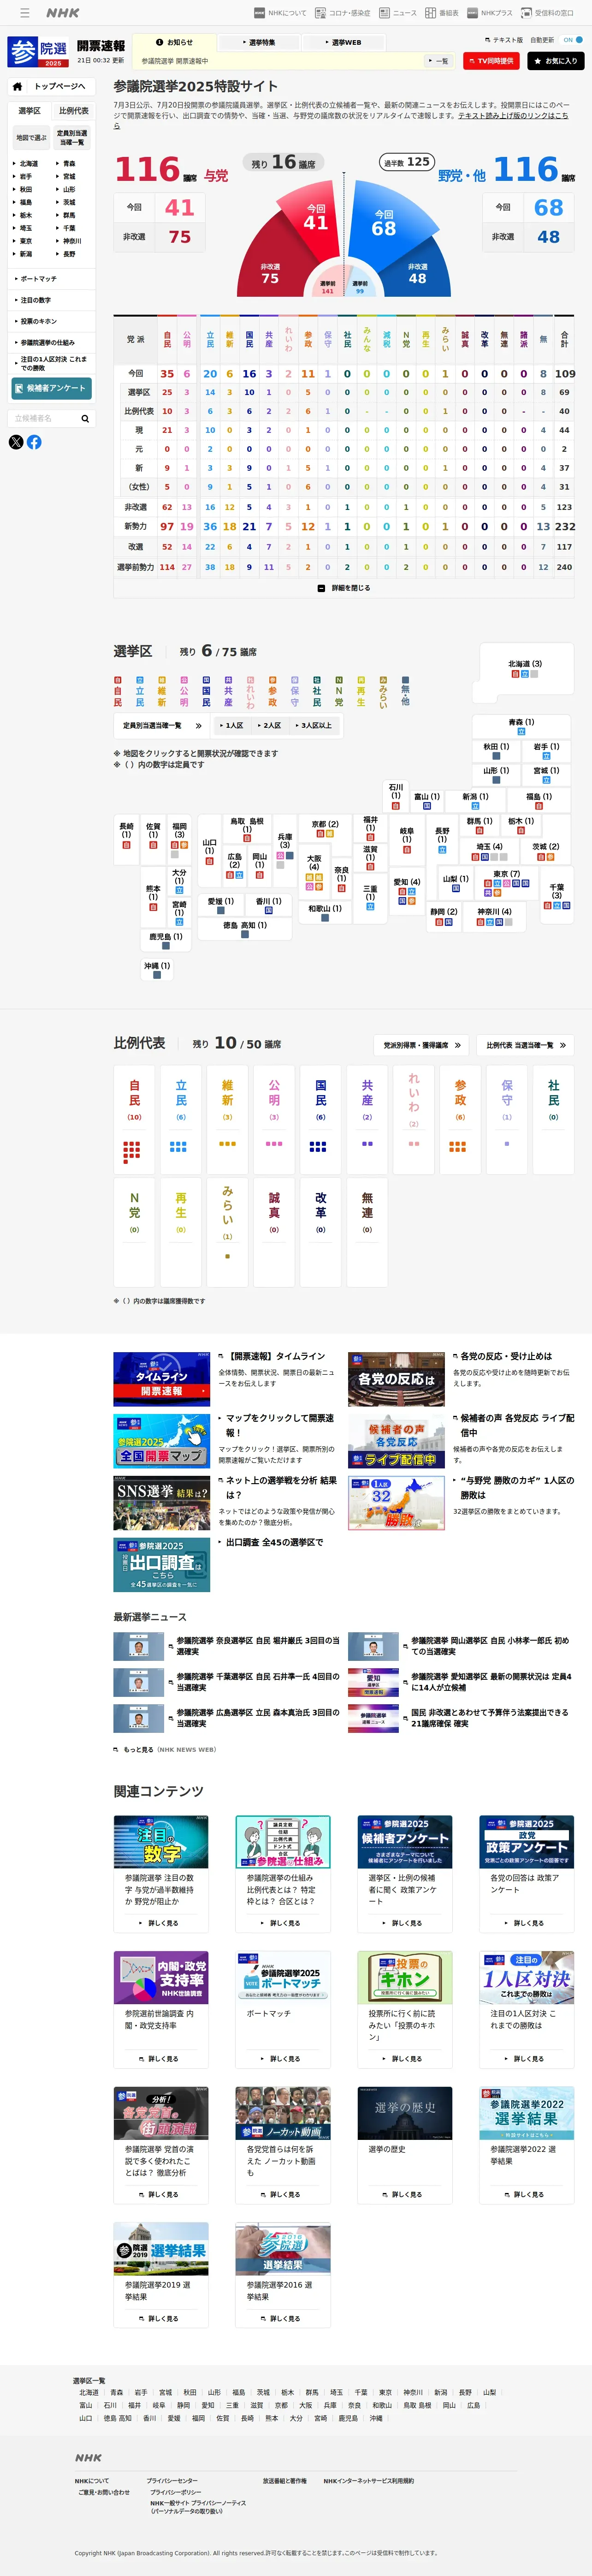Select the 2人区 filter

270,725
